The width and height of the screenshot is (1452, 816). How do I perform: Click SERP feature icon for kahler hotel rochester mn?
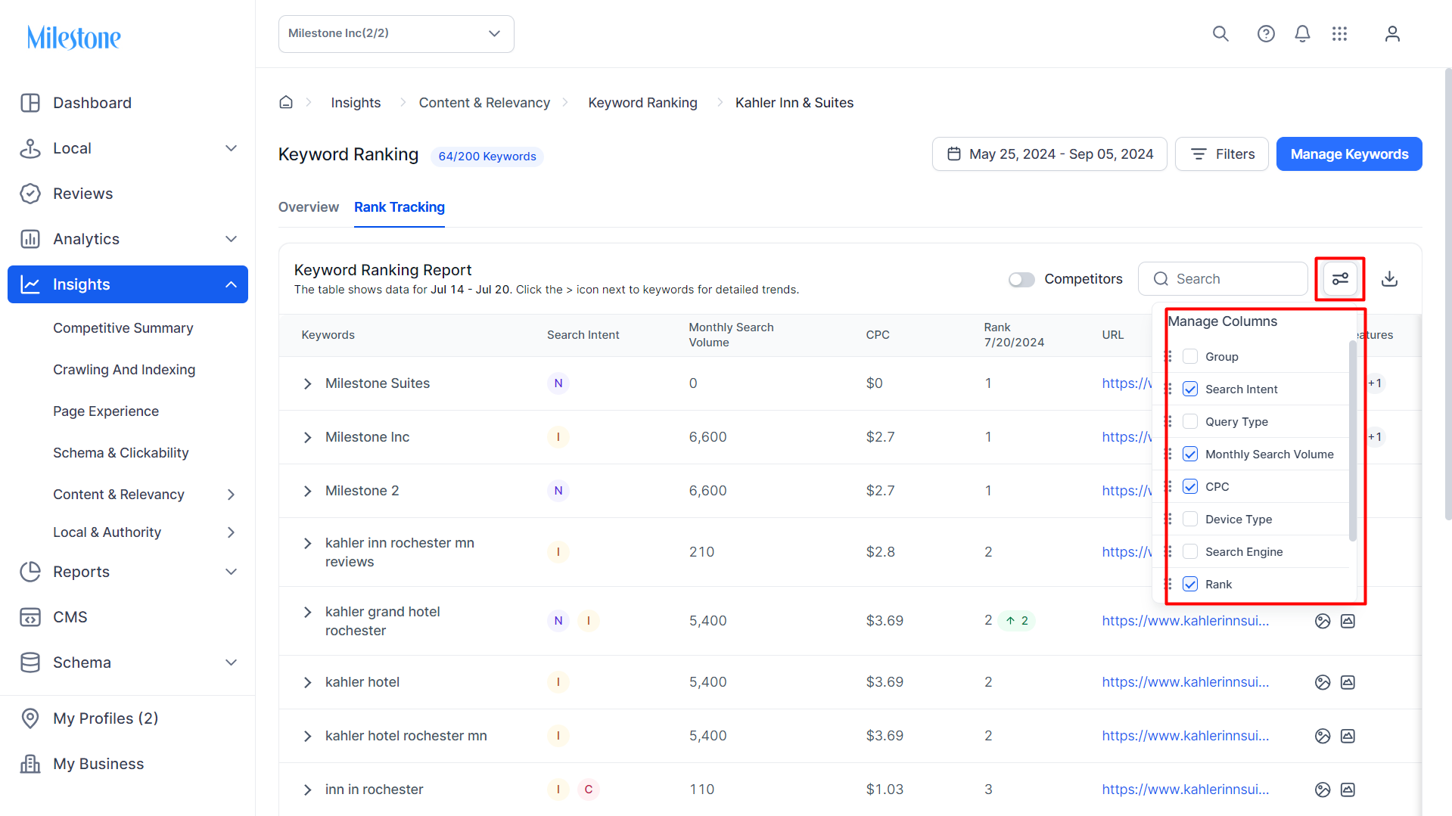point(1323,736)
